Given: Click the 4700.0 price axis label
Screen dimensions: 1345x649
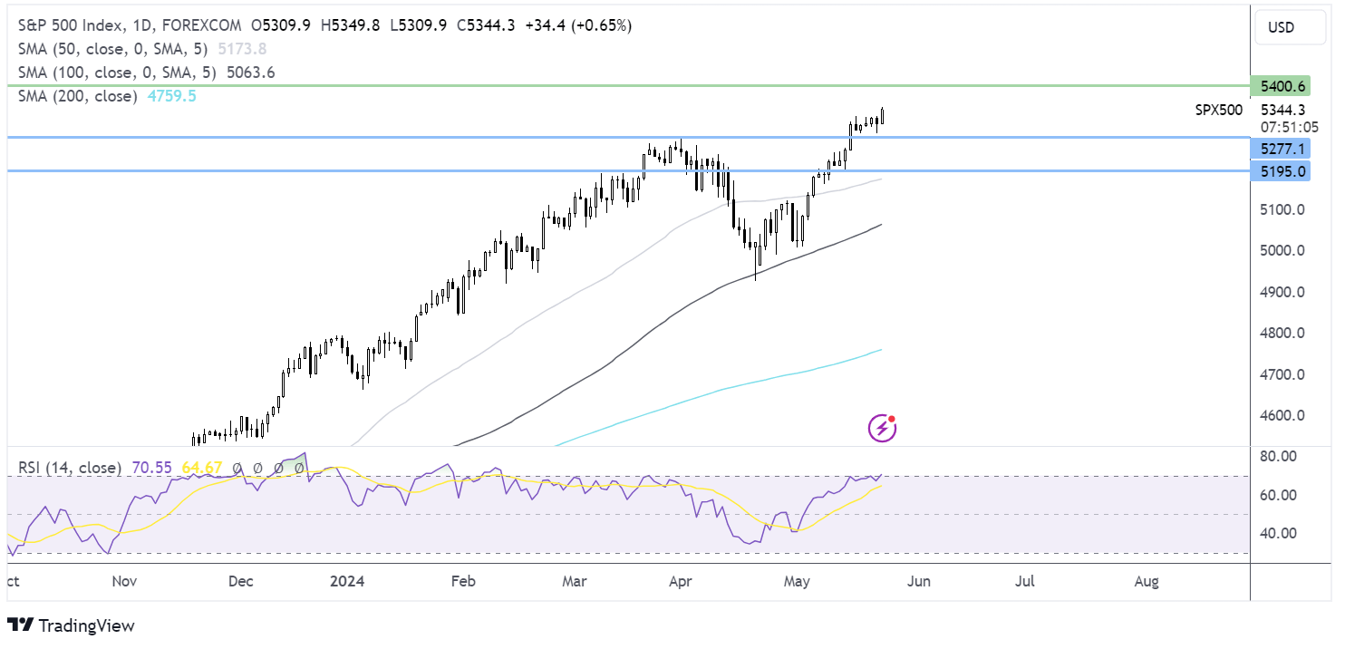Looking at the screenshot, I should (1282, 374).
